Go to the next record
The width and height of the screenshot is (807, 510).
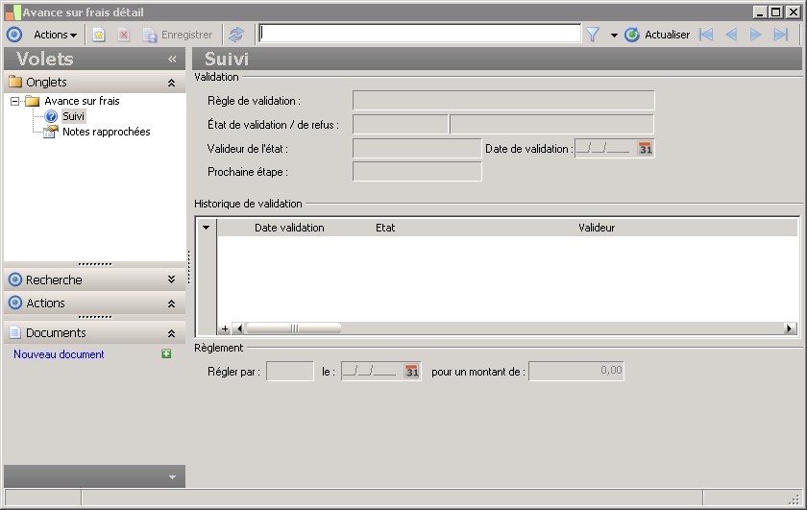(755, 35)
